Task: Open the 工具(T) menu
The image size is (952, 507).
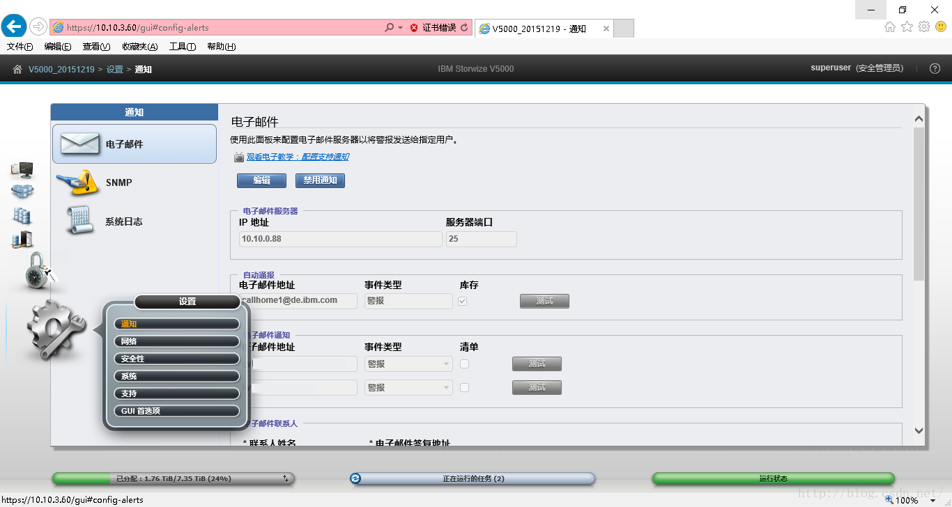Action: click(183, 47)
